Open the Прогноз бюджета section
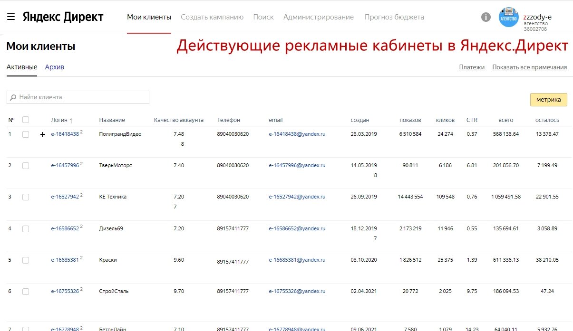Image resolution: width=573 pixels, height=331 pixels. pos(394,16)
